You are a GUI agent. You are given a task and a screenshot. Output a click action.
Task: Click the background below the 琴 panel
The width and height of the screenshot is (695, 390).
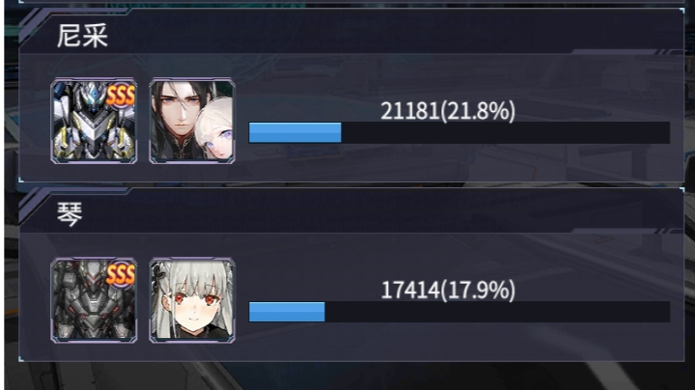(x=351, y=376)
